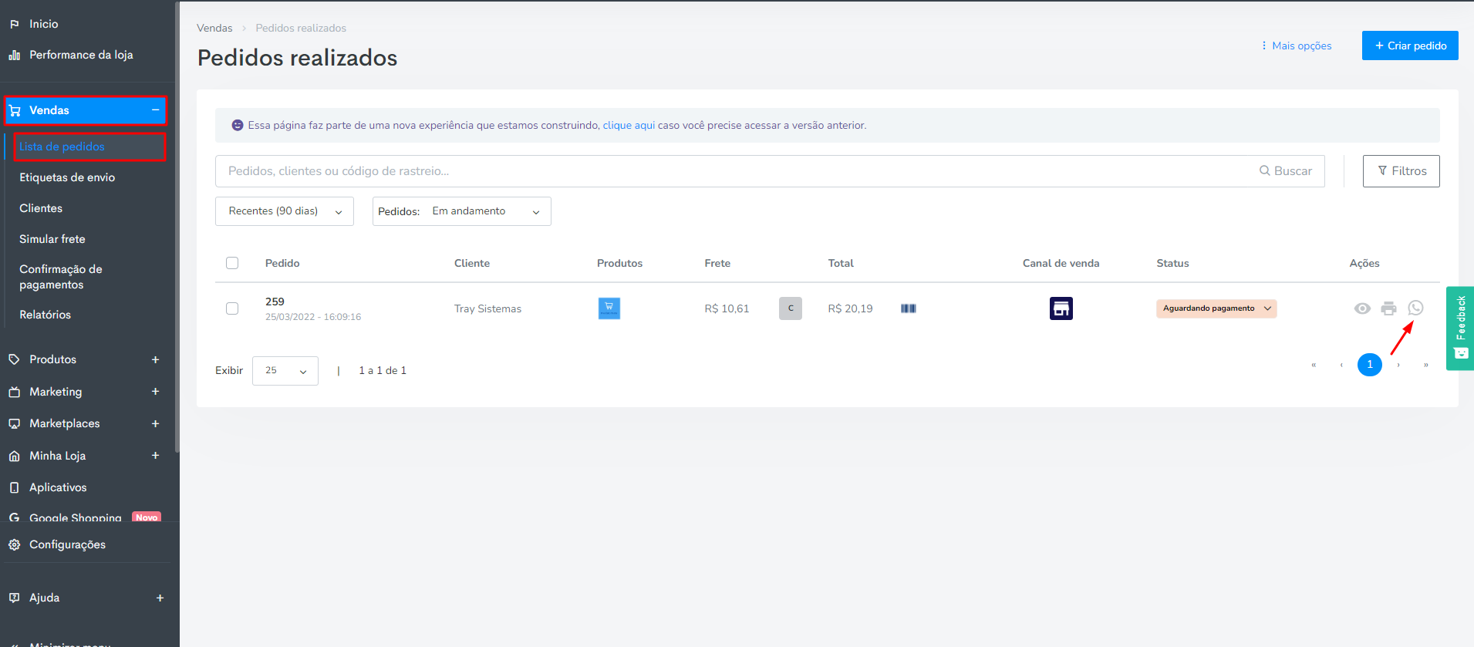Select Relatórios under Vendas
Viewport: 1474px width, 647px height.
(x=46, y=315)
